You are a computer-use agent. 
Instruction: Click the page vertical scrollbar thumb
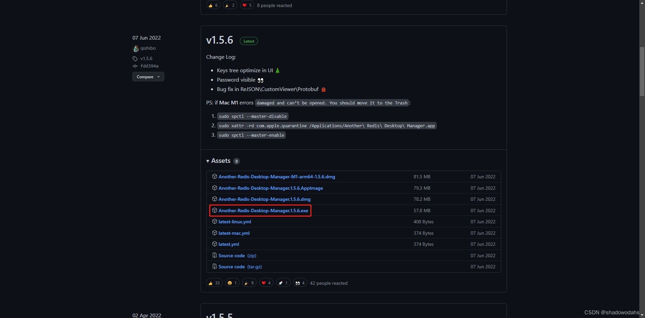coord(642,71)
